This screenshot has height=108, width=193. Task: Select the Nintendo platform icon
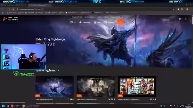click(x=105, y=22)
